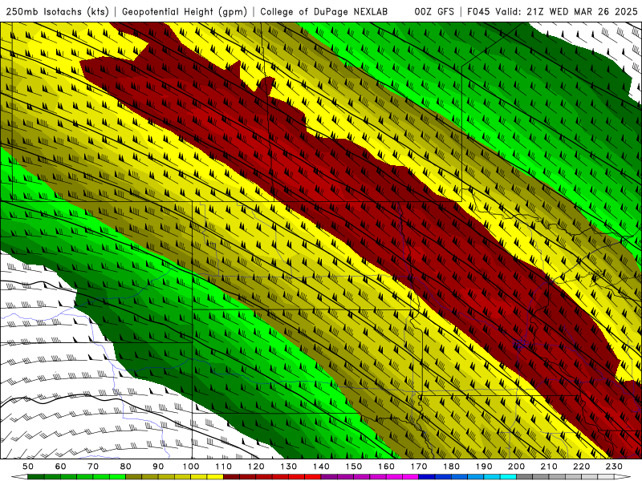Click the '160' label on the color scale
This screenshot has height=481, width=642.
tap(386, 467)
